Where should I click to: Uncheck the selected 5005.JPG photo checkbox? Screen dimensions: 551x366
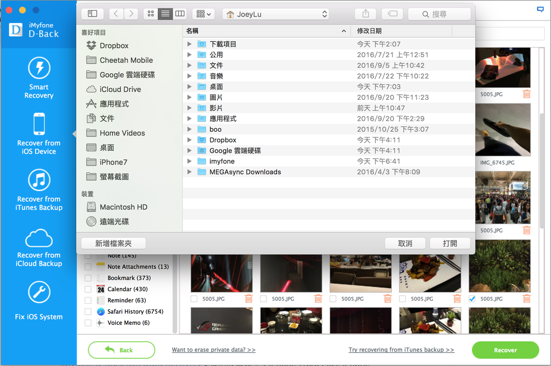tap(472, 299)
